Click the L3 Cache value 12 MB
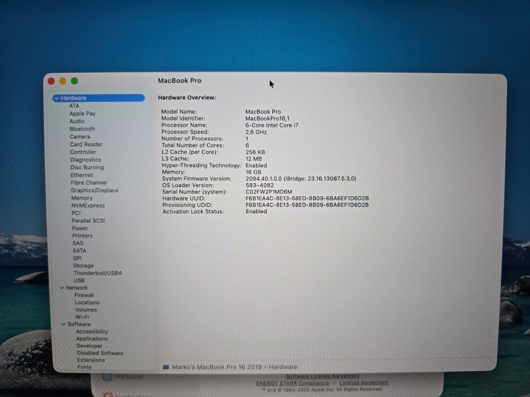Screen dimensions: 530x397 coord(253,159)
